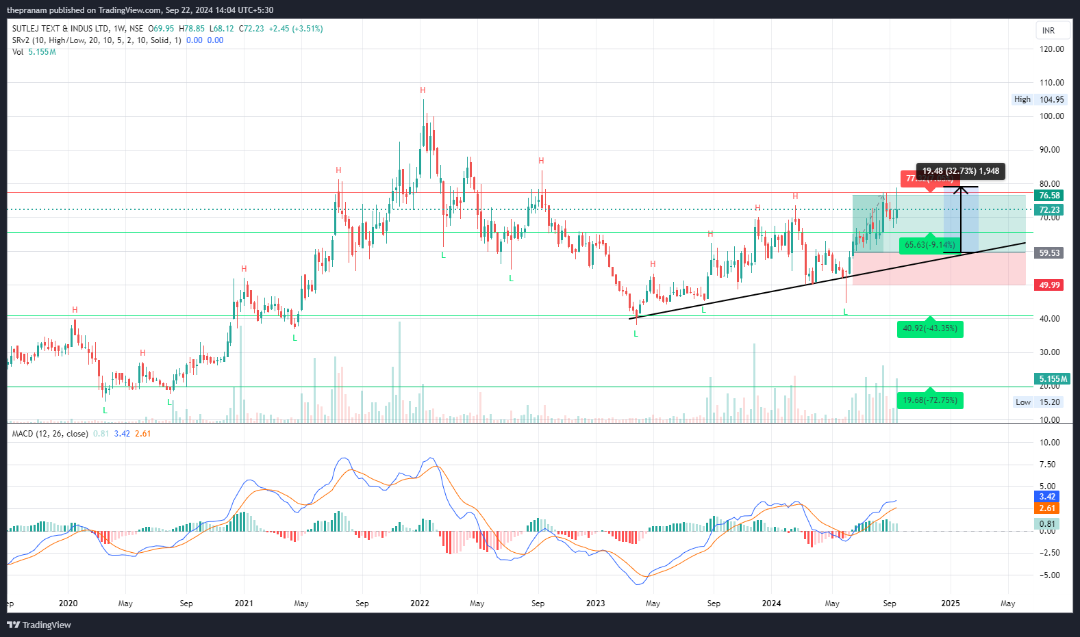The image size is (1080, 637).
Task: Select the 72.23 current price tag
Action: click(x=1049, y=210)
